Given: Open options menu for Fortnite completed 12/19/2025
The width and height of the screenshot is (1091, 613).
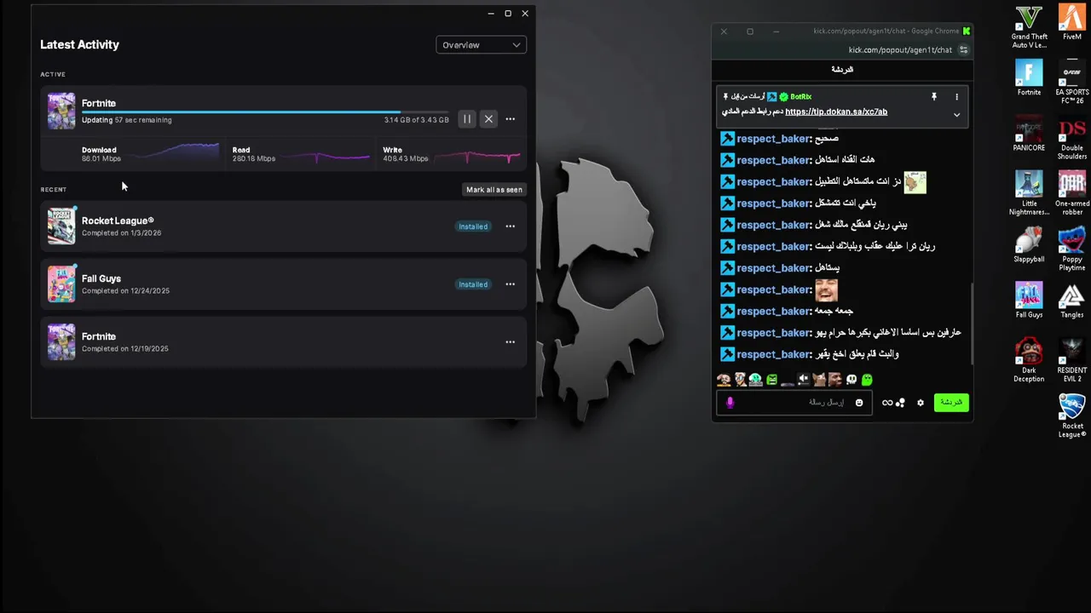Looking at the screenshot, I should coord(510,342).
